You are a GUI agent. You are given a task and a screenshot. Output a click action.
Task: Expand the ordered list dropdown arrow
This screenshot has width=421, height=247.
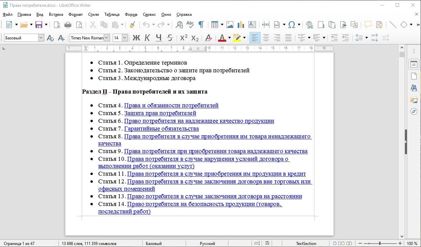[x=324, y=38]
